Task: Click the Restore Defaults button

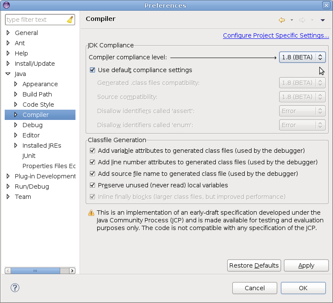Action: point(254,265)
